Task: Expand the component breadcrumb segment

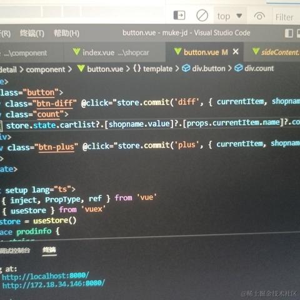Action: 46,69
